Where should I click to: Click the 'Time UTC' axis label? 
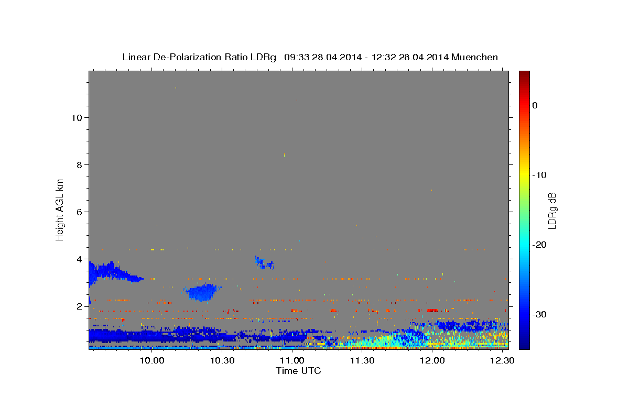298,371
